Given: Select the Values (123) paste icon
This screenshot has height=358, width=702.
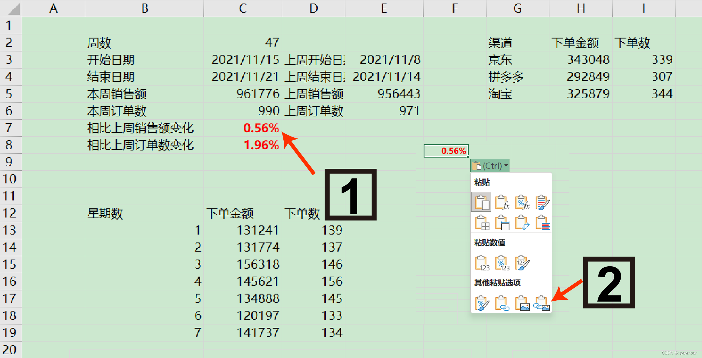Looking at the screenshot, I should pos(482,262).
